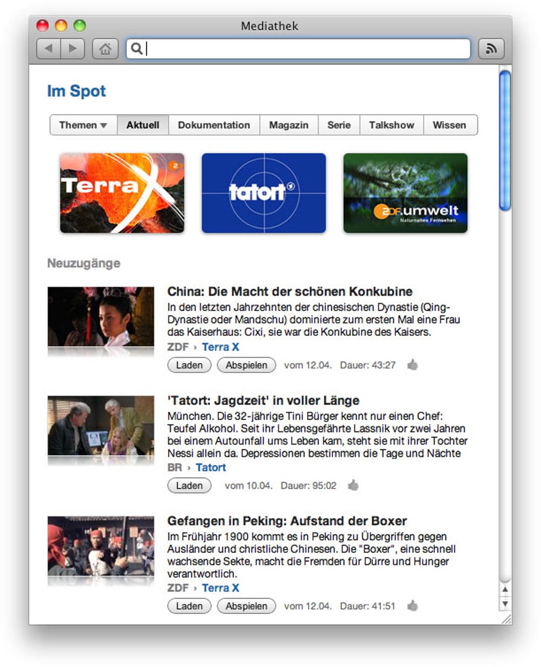The width and height of the screenshot is (541, 667).
Task: Open the Terra X spotlight banner
Action: tap(122, 193)
